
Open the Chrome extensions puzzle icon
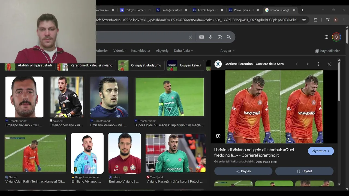(315, 20)
